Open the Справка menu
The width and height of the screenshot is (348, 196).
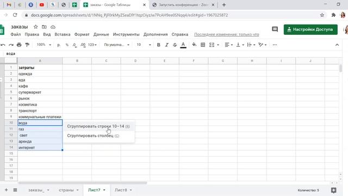coord(180,34)
